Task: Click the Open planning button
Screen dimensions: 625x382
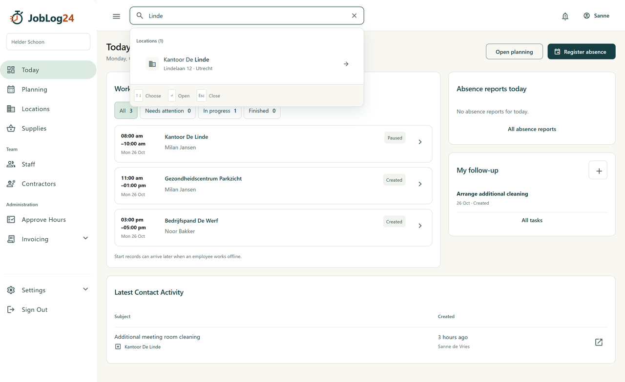Action: (x=514, y=52)
